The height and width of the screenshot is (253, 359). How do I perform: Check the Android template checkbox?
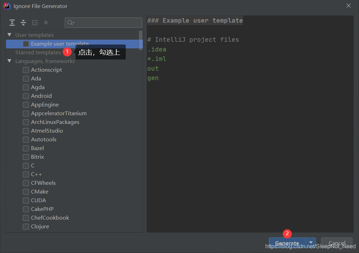click(26, 96)
